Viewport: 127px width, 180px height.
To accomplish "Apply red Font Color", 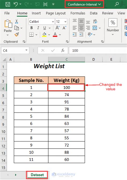I will pyautogui.click(x=55, y=34).
